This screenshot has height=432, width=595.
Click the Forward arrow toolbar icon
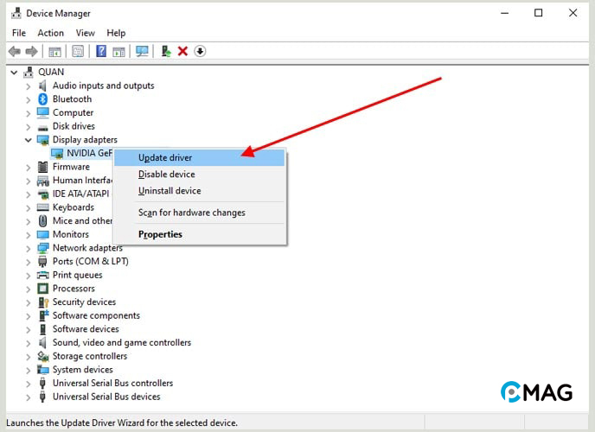click(x=31, y=51)
